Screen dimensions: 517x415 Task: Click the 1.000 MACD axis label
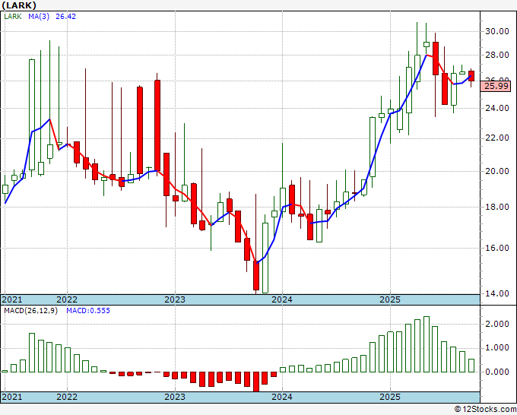pyautogui.click(x=497, y=348)
